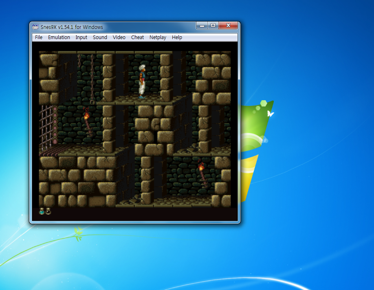The width and height of the screenshot is (374, 290).
Task: Close the Snes9X window
Action: tap(228, 26)
